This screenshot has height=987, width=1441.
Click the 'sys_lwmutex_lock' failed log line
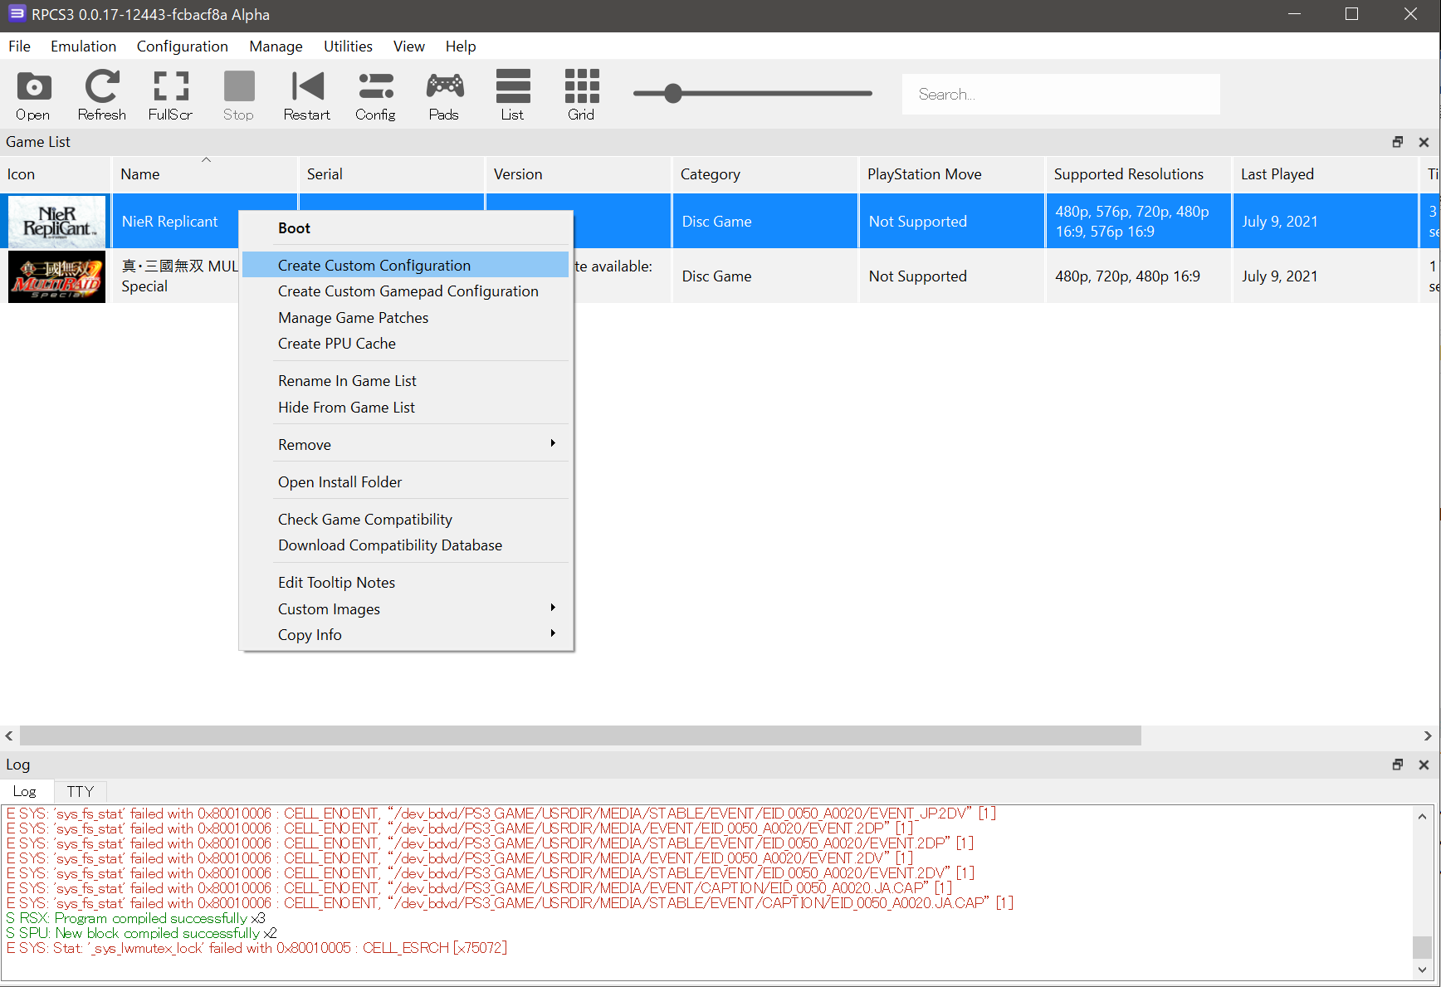coord(256,948)
